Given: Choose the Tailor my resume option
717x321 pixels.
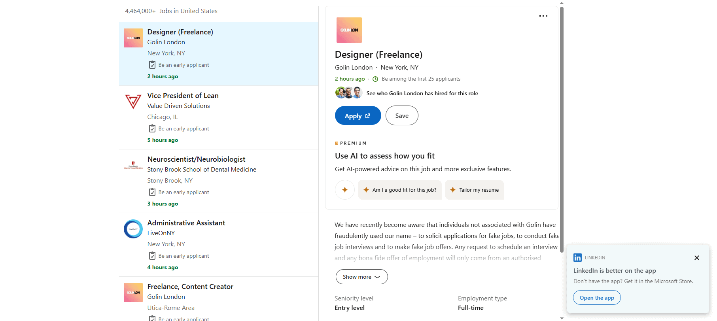Looking at the screenshot, I should pos(474,190).
